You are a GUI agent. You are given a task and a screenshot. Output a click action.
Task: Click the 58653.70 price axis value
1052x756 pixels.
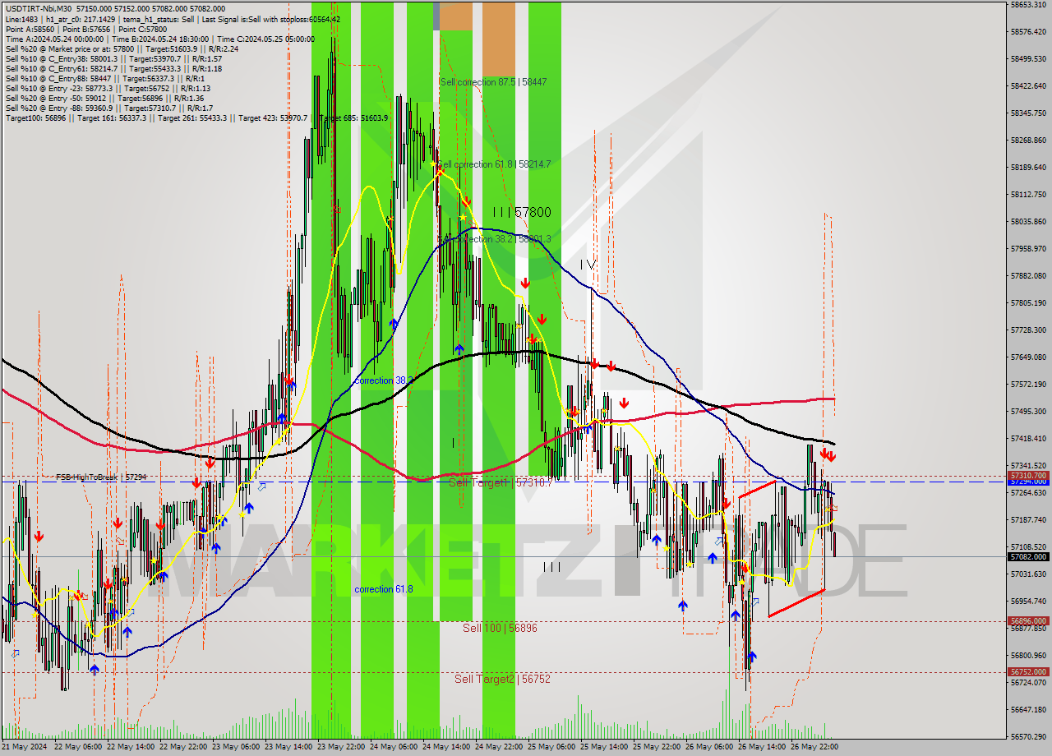(x=1027, y=4)
